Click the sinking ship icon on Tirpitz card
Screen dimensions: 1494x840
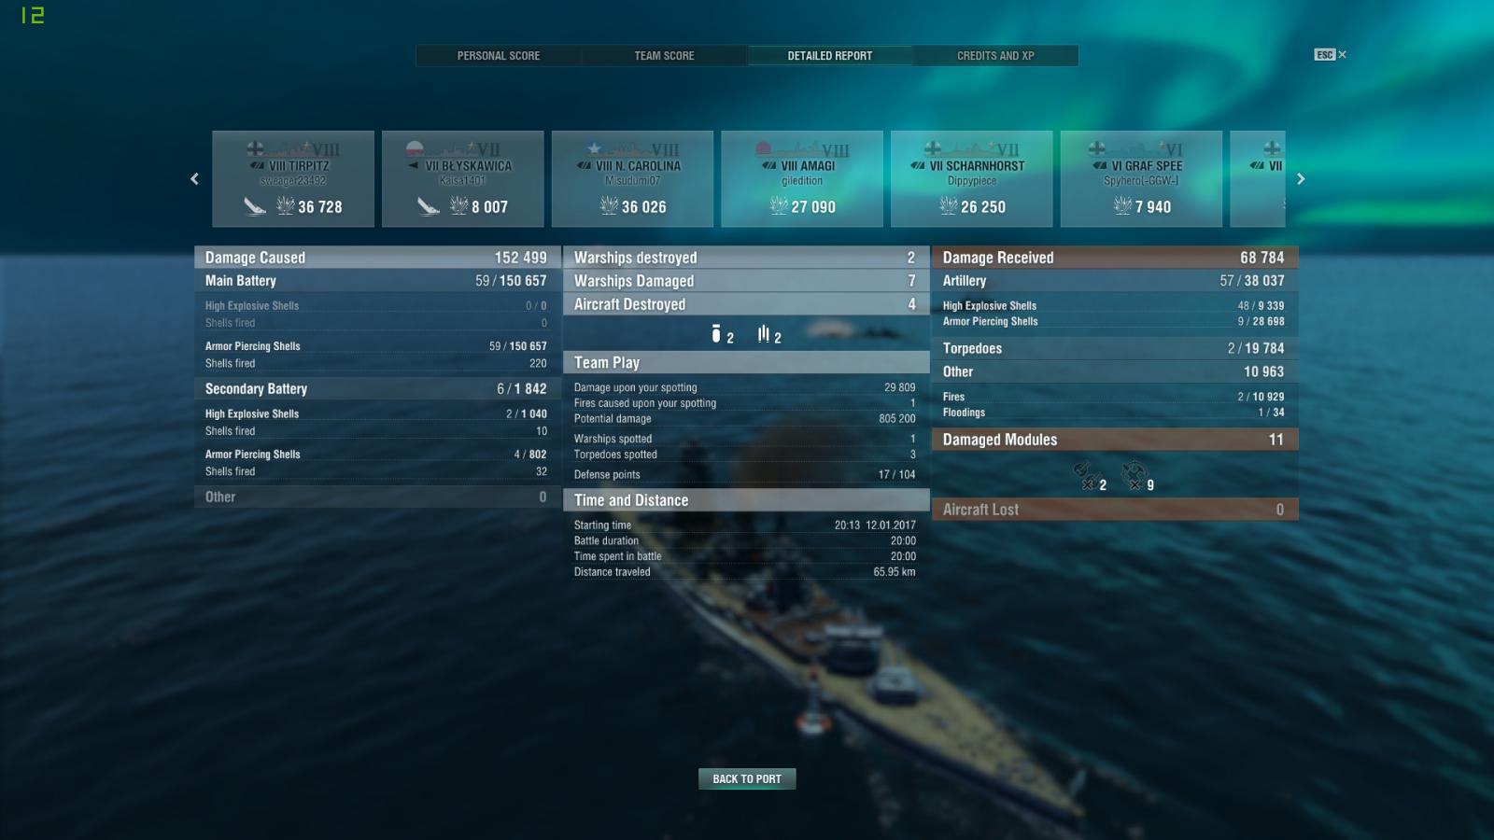pyautogui.click(x=255, y=206)
